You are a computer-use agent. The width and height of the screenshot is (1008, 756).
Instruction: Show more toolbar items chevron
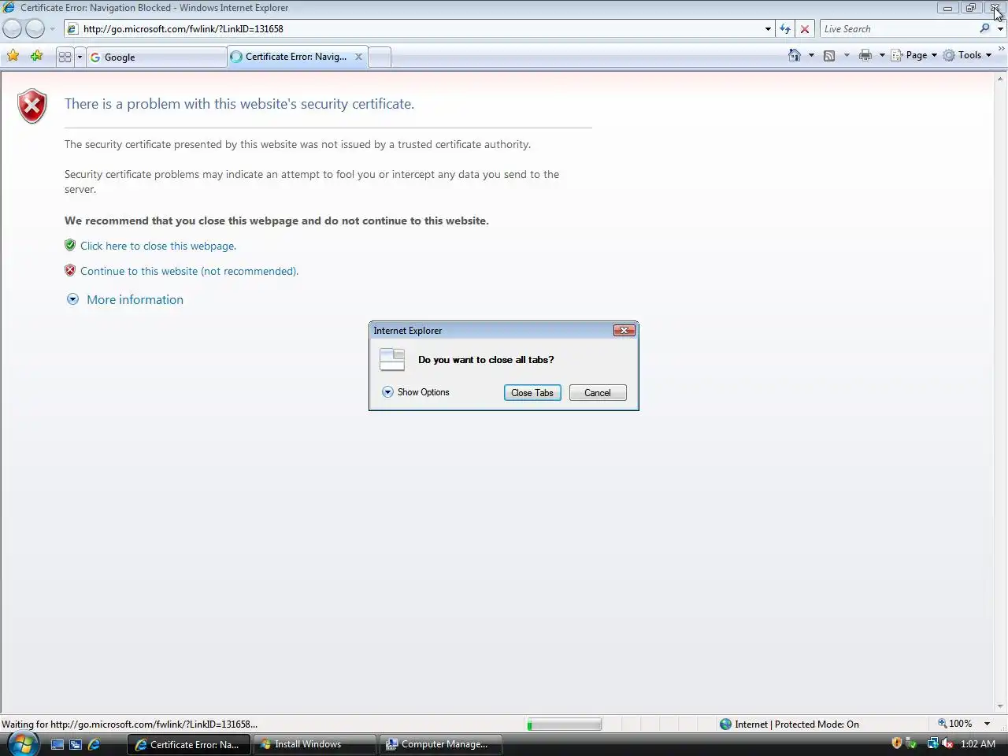1001,49
